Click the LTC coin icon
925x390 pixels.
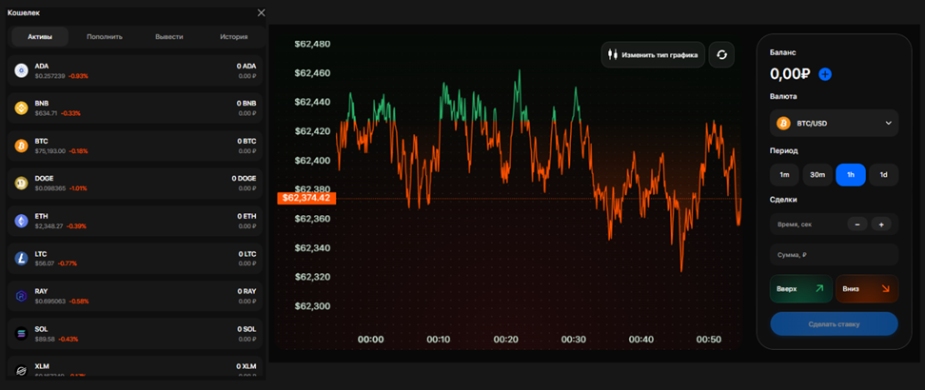(21, 258)
